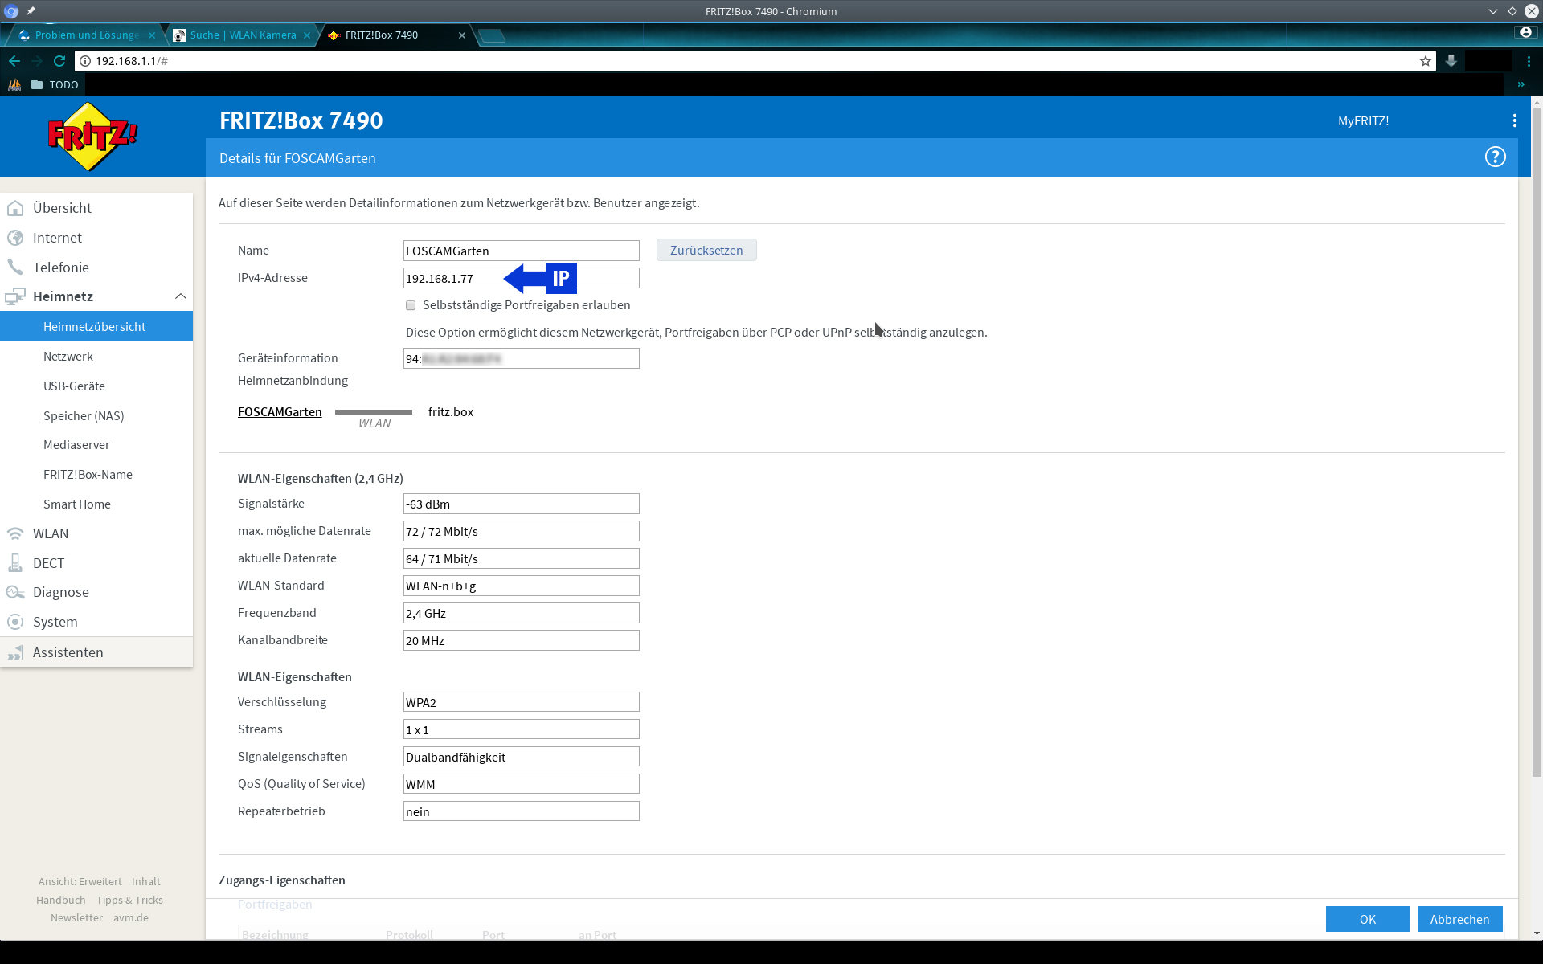Click the Geräteinformation field
Image resolution: width=1543 pixels, height=964 pixels.
click(x=522, y=358)
